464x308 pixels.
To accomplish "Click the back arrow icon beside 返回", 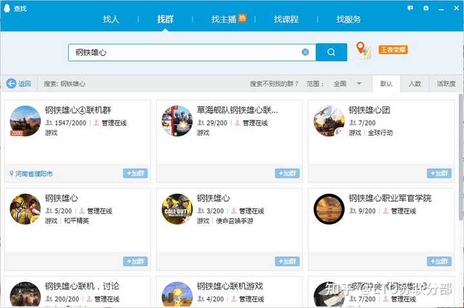I will point(11,84).
